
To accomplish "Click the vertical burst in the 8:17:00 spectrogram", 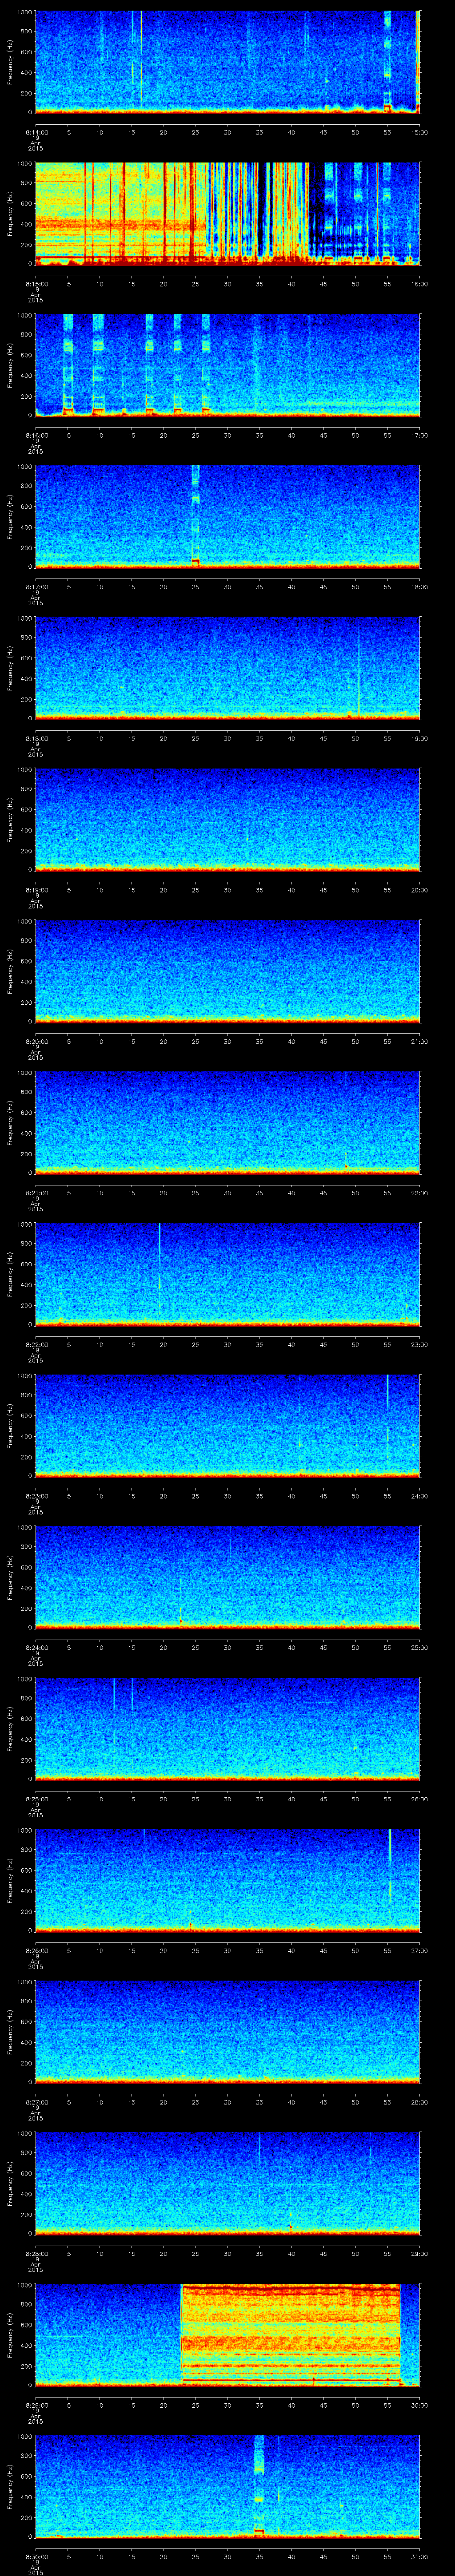I will pos(195,516).
